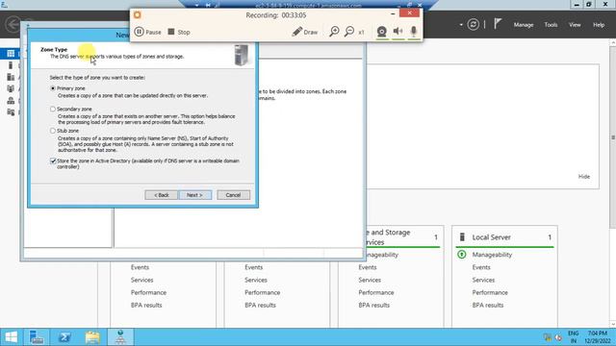Click the taskbar date and time
Image resolution: width=616 pixels, height=346 pixels.
(x=598, y=337)
